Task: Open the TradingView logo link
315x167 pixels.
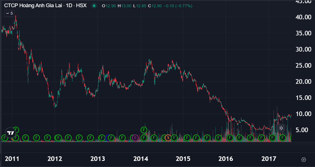Action: 10,133
